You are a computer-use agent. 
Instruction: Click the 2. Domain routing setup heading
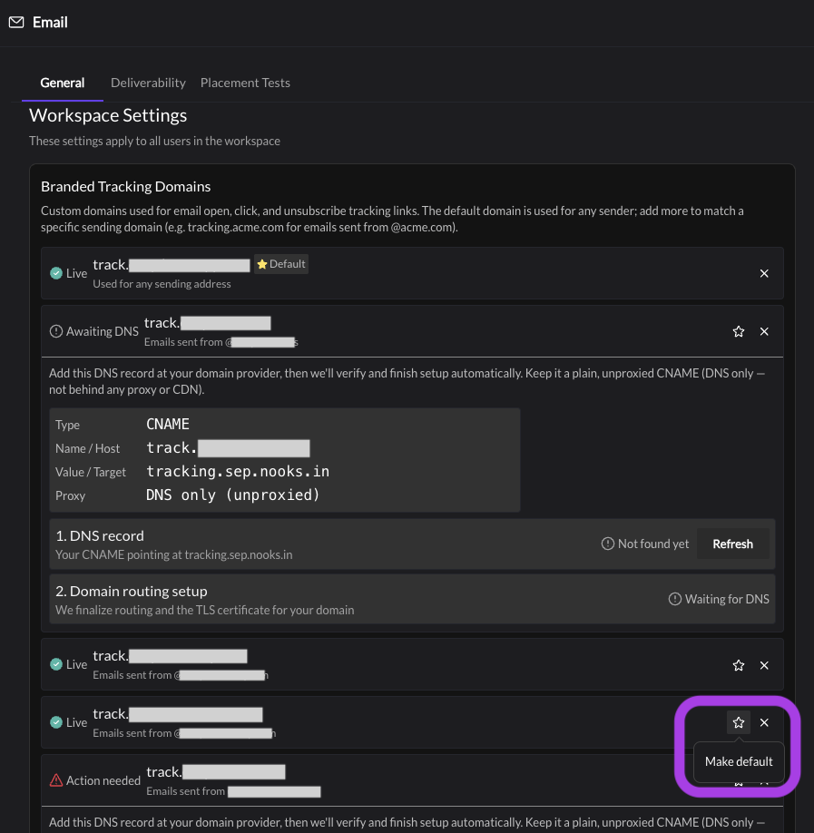coord(132,592)
